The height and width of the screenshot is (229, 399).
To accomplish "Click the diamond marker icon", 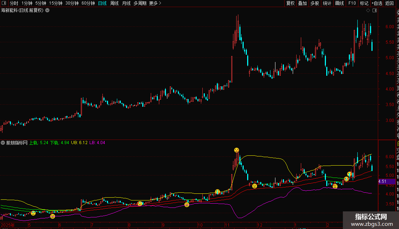I will tap(368, 11).
